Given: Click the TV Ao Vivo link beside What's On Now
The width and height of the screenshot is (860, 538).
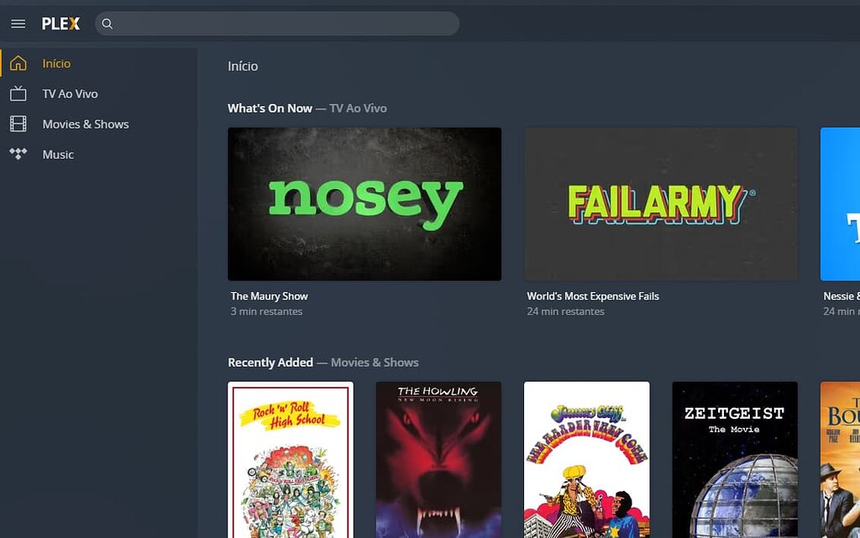Looking at the screenshot, I should point(357,107).
